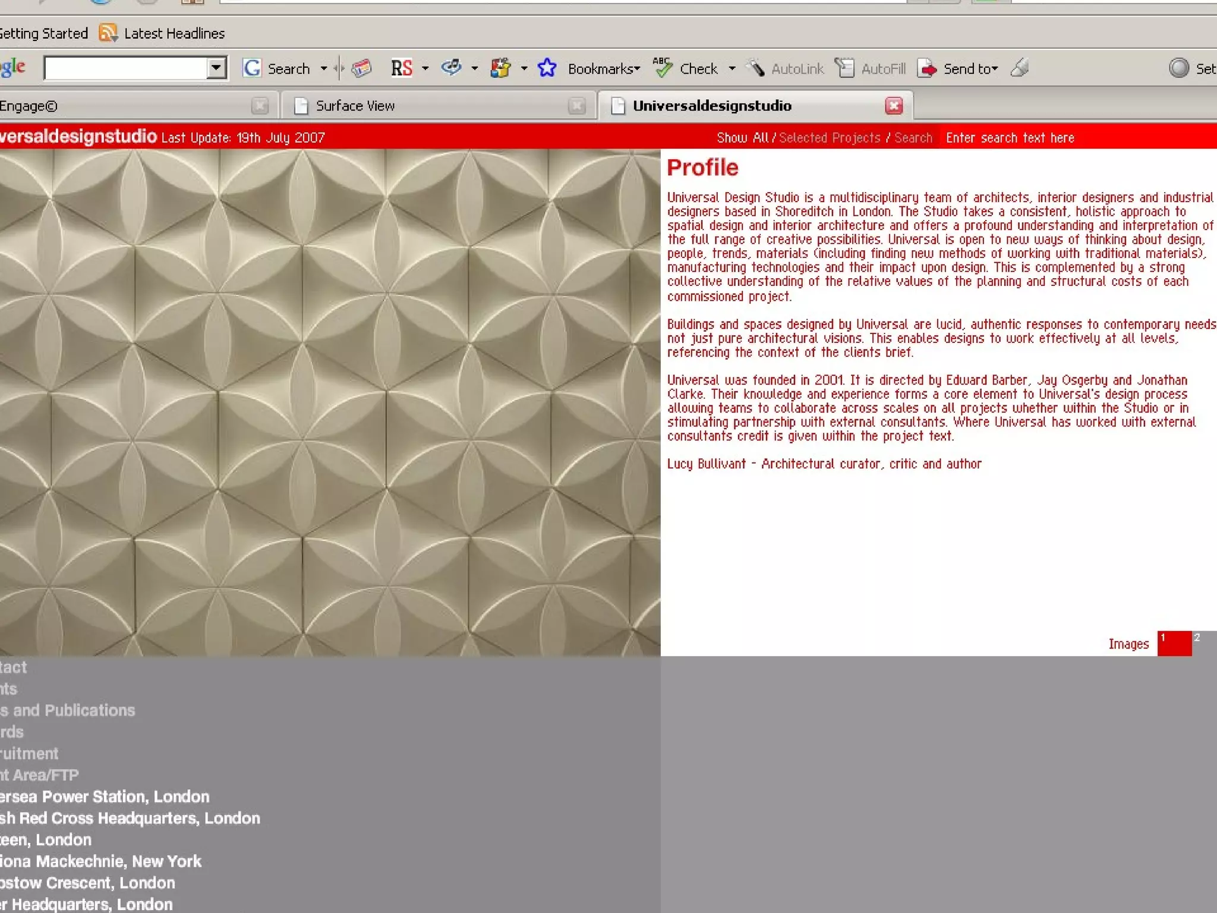The image size is (1217, 913).
Task: Open the Selected Projects link
Action: click(x=829, y=138)
